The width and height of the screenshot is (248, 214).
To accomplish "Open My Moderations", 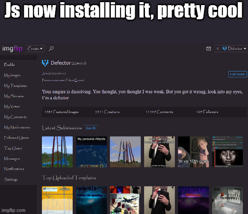I will pyautogui.click(x=17, y=127).
